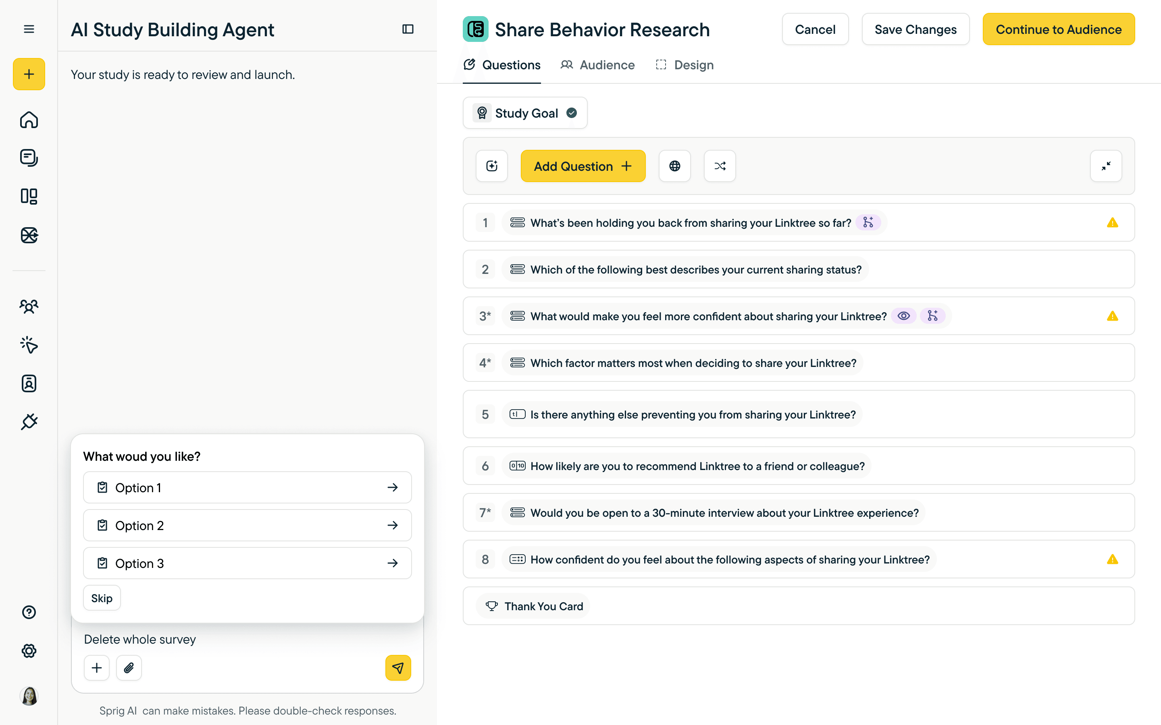Click the branching logic icon on question 1
Viewport: 1161px width, 725px height.
[x=868, y=222]
